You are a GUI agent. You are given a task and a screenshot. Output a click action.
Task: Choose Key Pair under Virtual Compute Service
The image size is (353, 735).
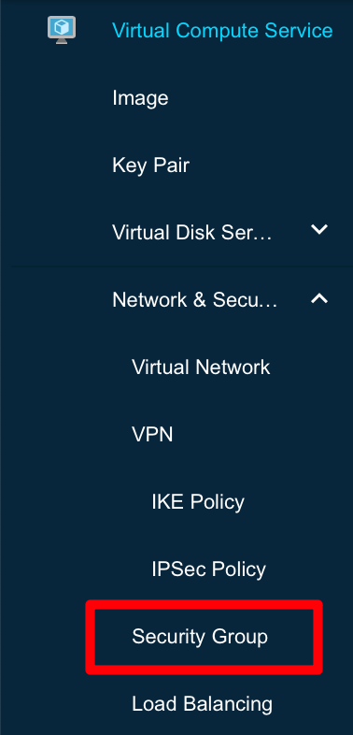(x=150, y=166)
